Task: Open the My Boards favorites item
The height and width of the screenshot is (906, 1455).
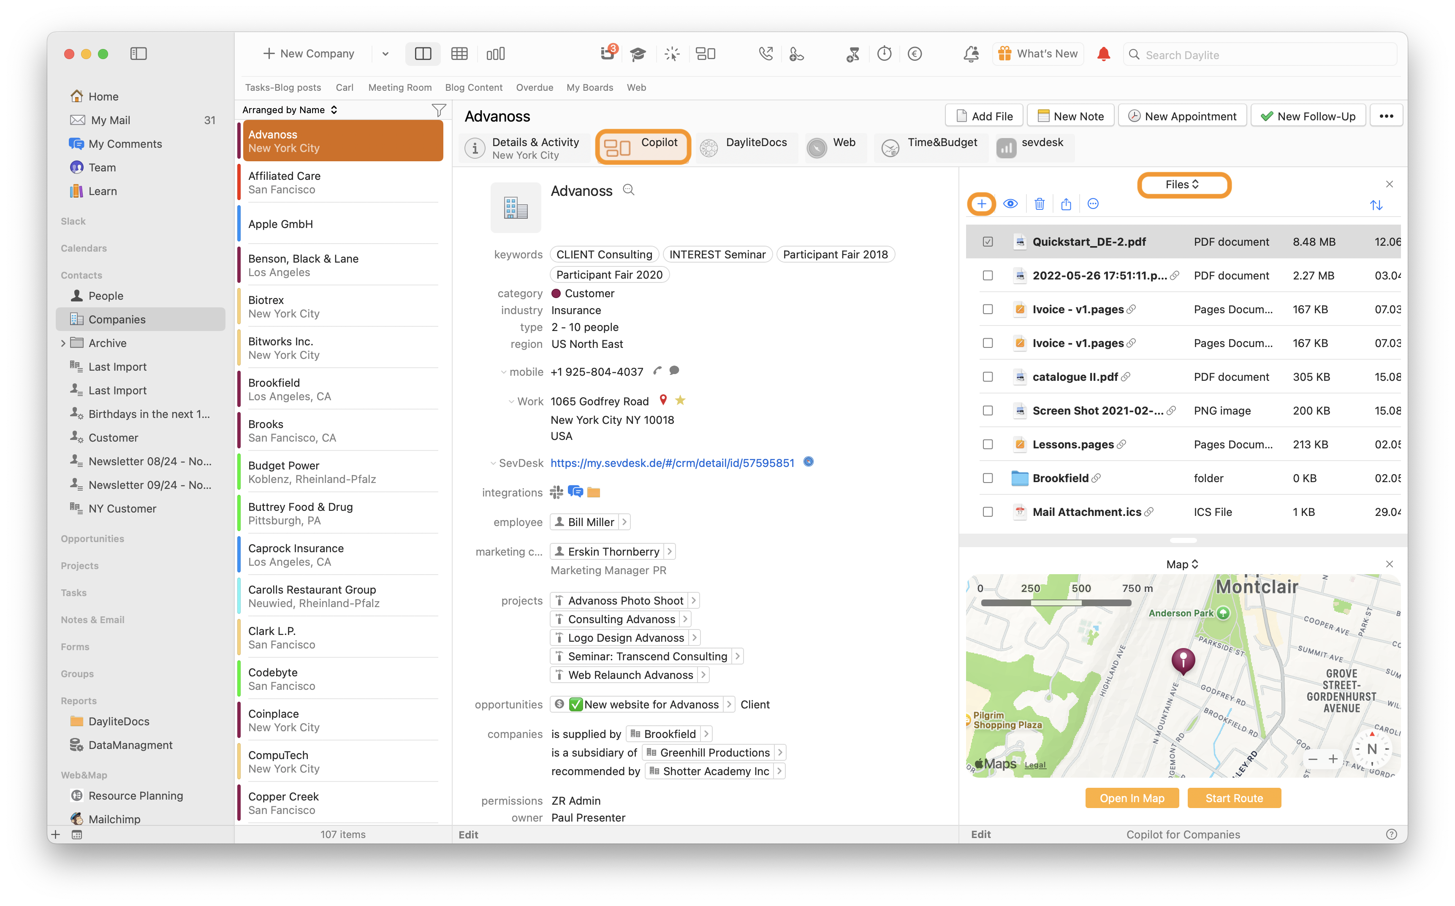Action: coord(590,87)
